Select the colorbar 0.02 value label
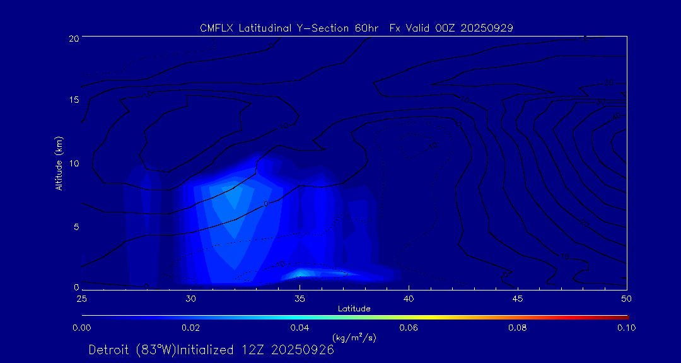The height and width of the screenshot is (363, 681). pyautogui.click(x=190, y=328)
